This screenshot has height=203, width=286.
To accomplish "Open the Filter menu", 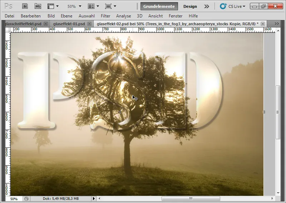I will point(105,16).
